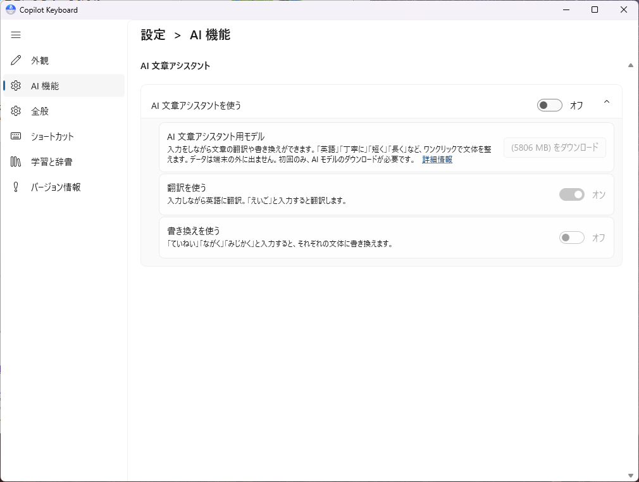Image resolution: width=639 pixels, height=482 pixels.
Task: Maximize the Copilot Keyboard window
Action: pos(595,10)
